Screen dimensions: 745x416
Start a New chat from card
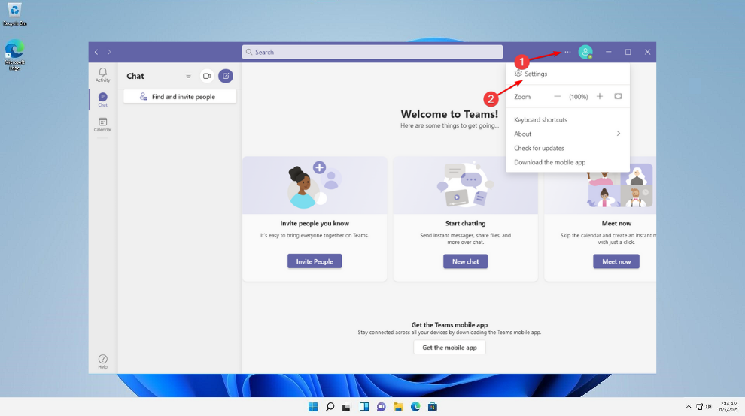tap(466, 261)
